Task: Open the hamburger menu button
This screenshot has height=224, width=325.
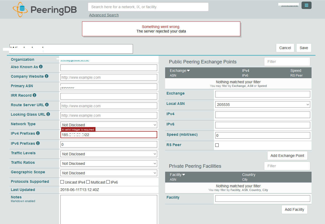Action: point(306,5)
